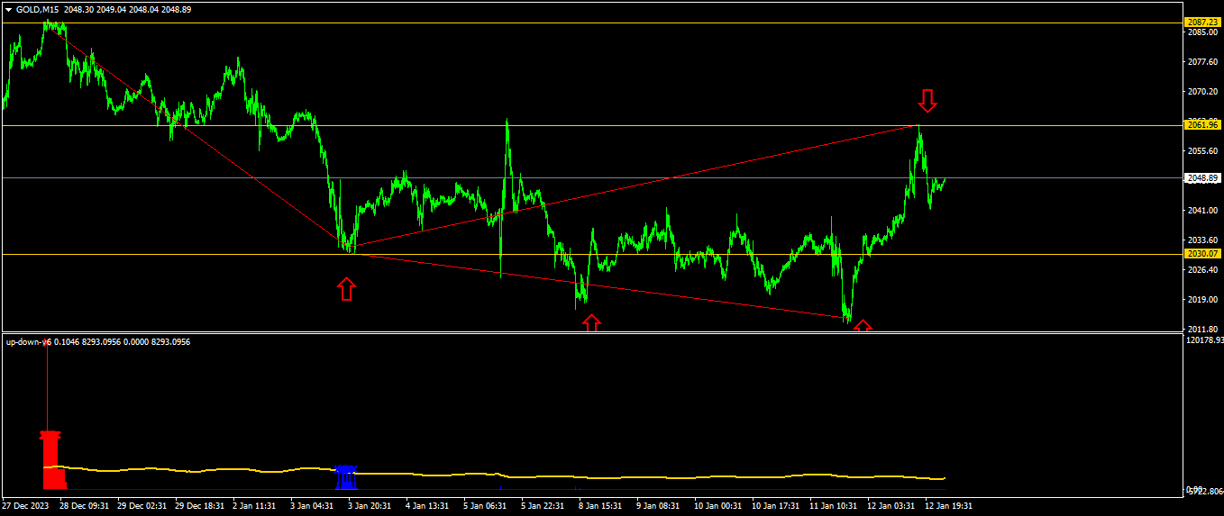Click the 2085.00 price scale value
This screenshot has height=516, width=1224.
pos(1203,32)
